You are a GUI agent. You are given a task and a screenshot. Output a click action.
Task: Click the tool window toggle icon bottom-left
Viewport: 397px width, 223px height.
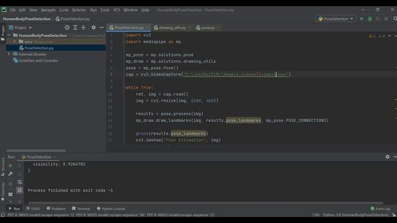click(x=2, y=215)
